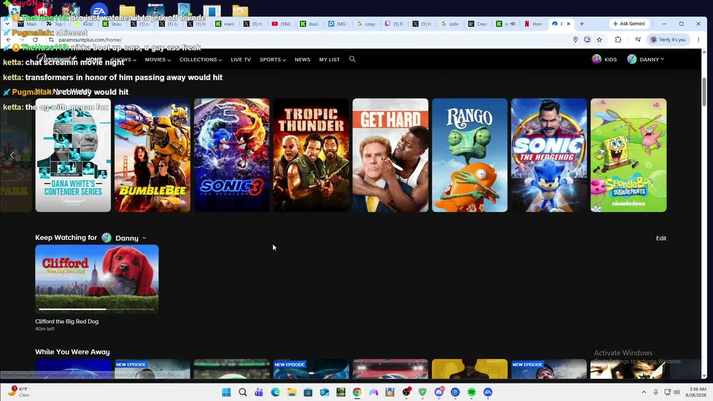Screen dimensions: 713x401
Task: Open the Sonic 3 movie poster
Action: click(x=232, y=155)
